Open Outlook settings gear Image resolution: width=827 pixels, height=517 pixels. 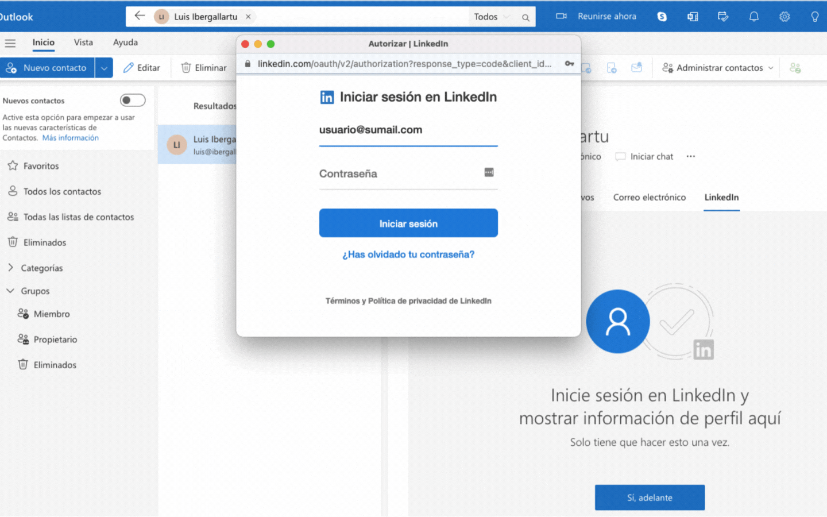click(x=785, y=17)
